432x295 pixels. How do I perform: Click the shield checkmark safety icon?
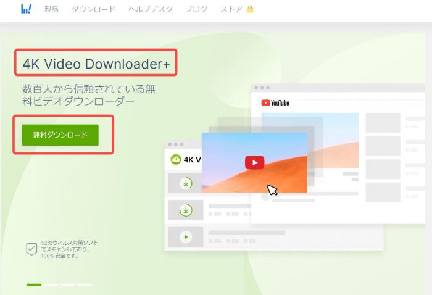31,249
